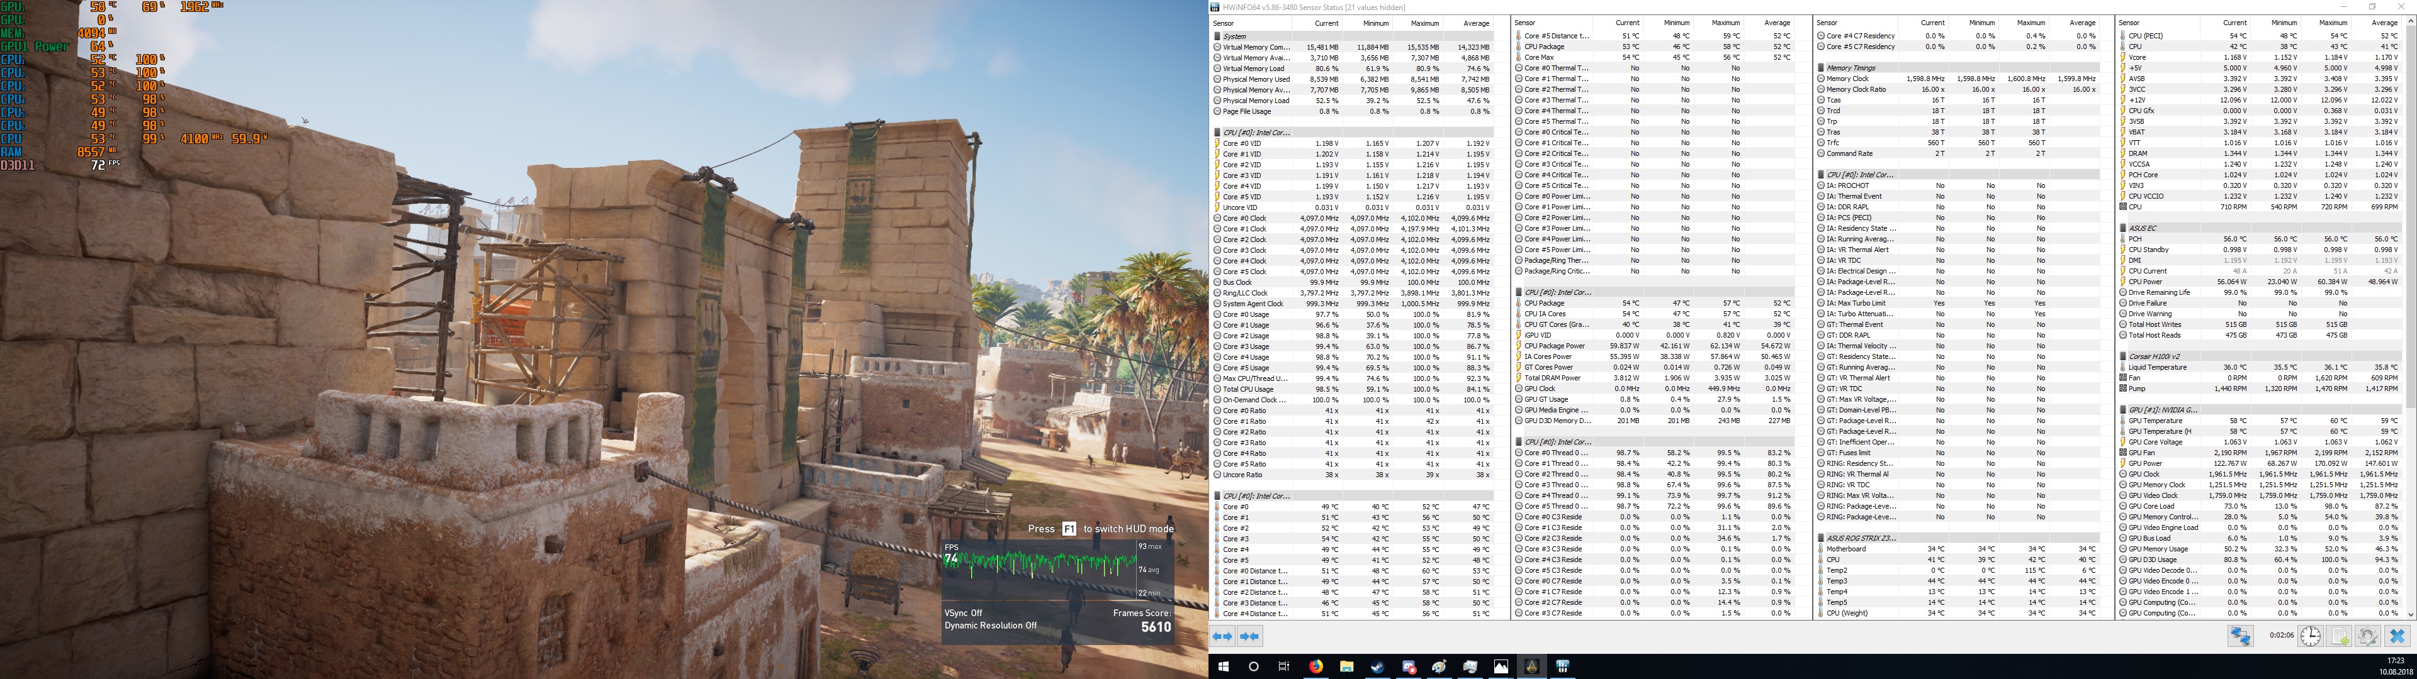Click the collapse panels arrows button
2417x679 pixels.
1249,636
